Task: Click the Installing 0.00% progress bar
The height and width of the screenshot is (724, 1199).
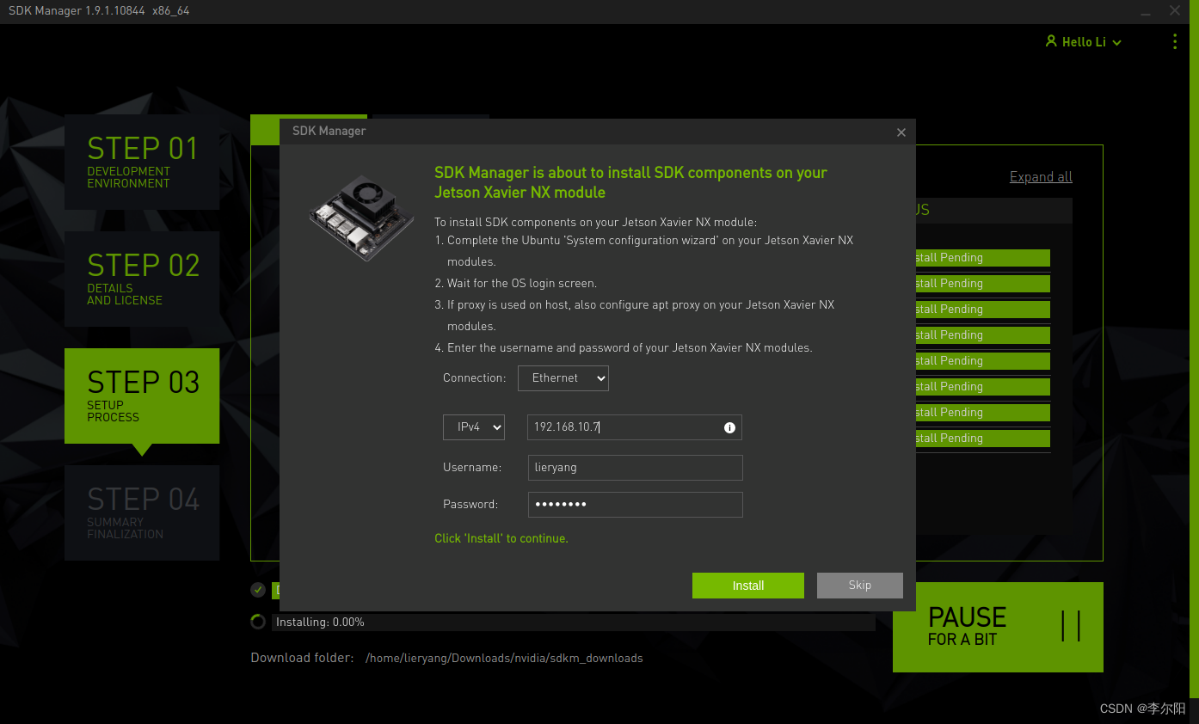Action: click(x=574, y=622)
